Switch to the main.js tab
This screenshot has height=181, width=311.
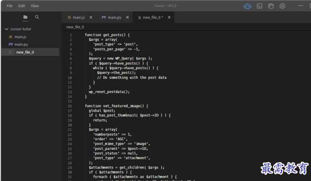(x=79, y=17)
